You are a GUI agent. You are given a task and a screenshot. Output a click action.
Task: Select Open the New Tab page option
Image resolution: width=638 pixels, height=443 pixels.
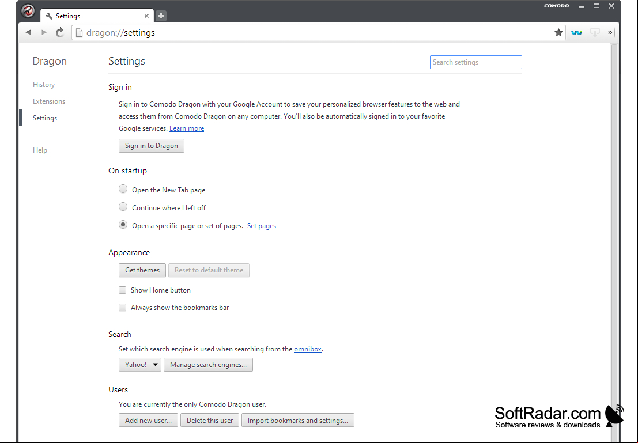(123, 189)
